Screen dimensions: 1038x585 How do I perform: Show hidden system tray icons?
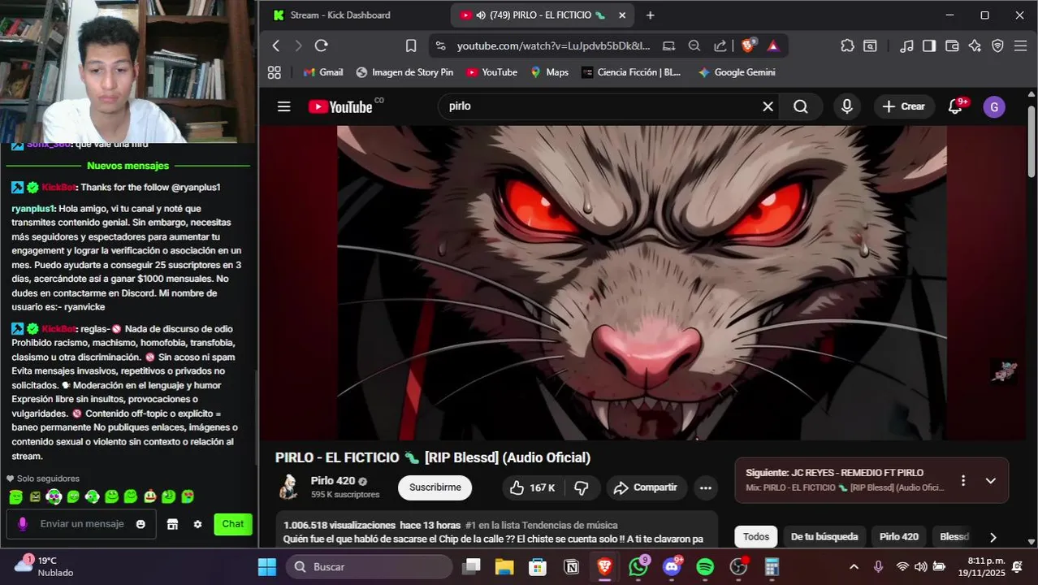click(854, 566)
